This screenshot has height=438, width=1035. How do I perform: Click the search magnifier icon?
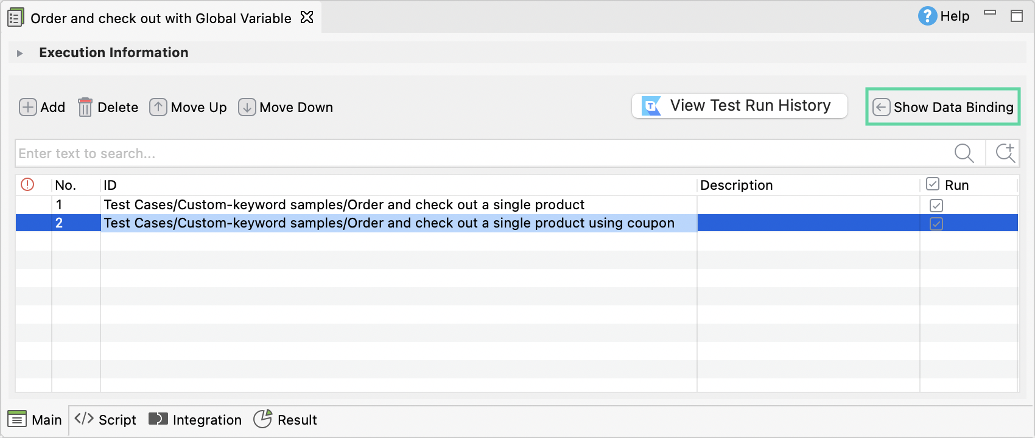tap(964, 153)
